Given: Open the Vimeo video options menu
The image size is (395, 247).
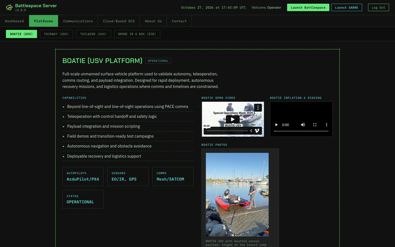Looking at the screenshot, I should tap(258, 108).
